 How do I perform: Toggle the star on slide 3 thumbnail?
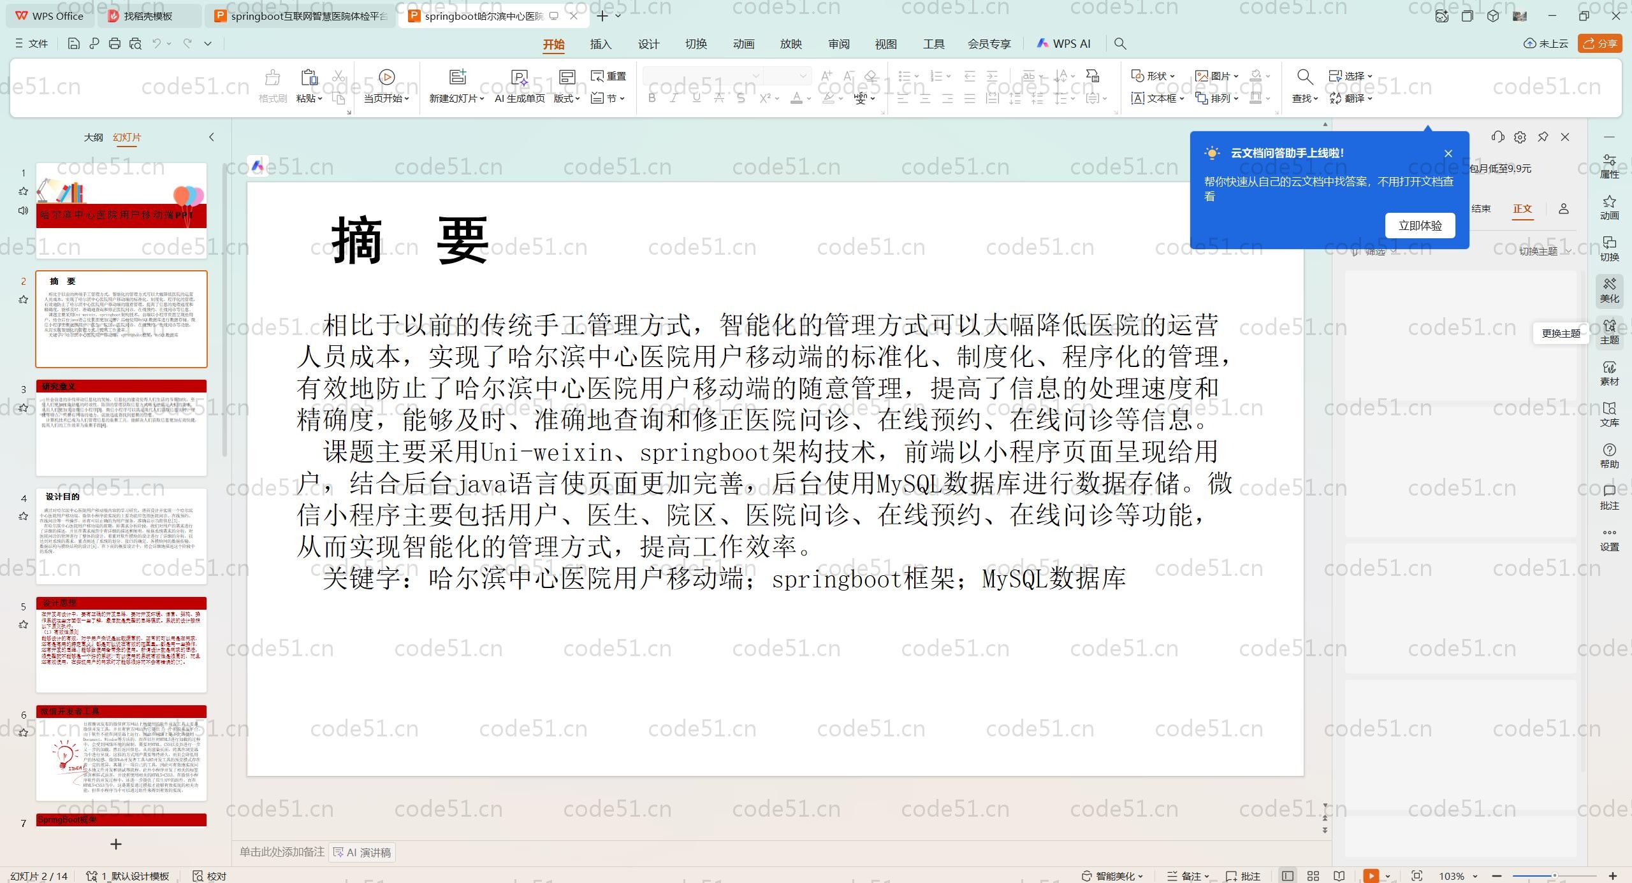(24, 408)
